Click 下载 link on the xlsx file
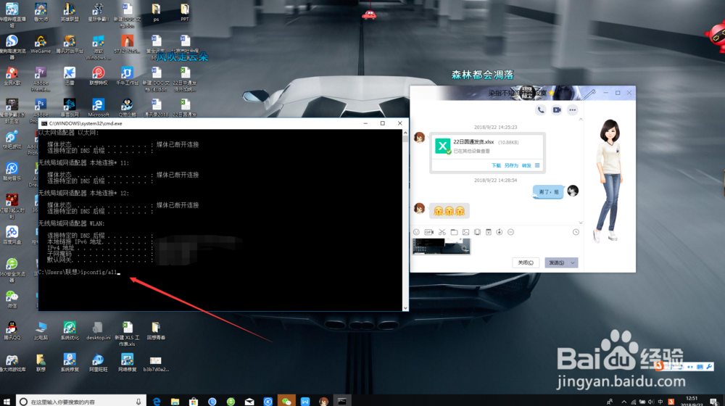Screen dimensions: 725x406 tap(496, 165)
